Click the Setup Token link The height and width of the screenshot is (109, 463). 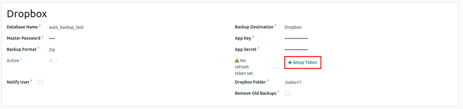tap(303, 62)
